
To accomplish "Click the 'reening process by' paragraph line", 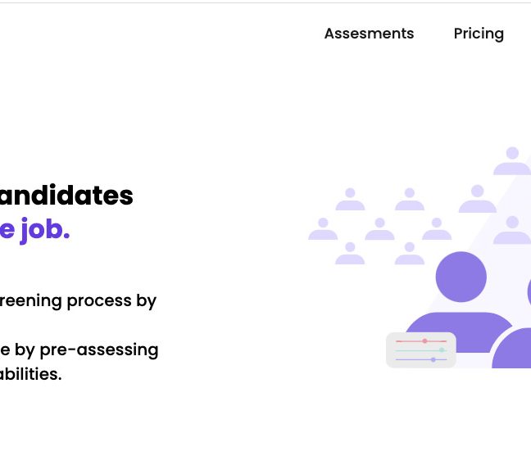I will [x=78, y=300].
